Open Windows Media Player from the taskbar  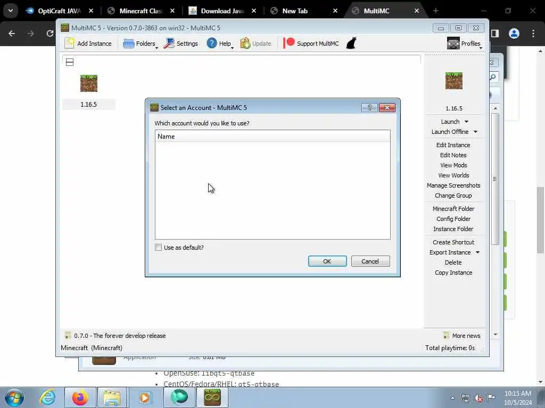(x=145, y=397)
